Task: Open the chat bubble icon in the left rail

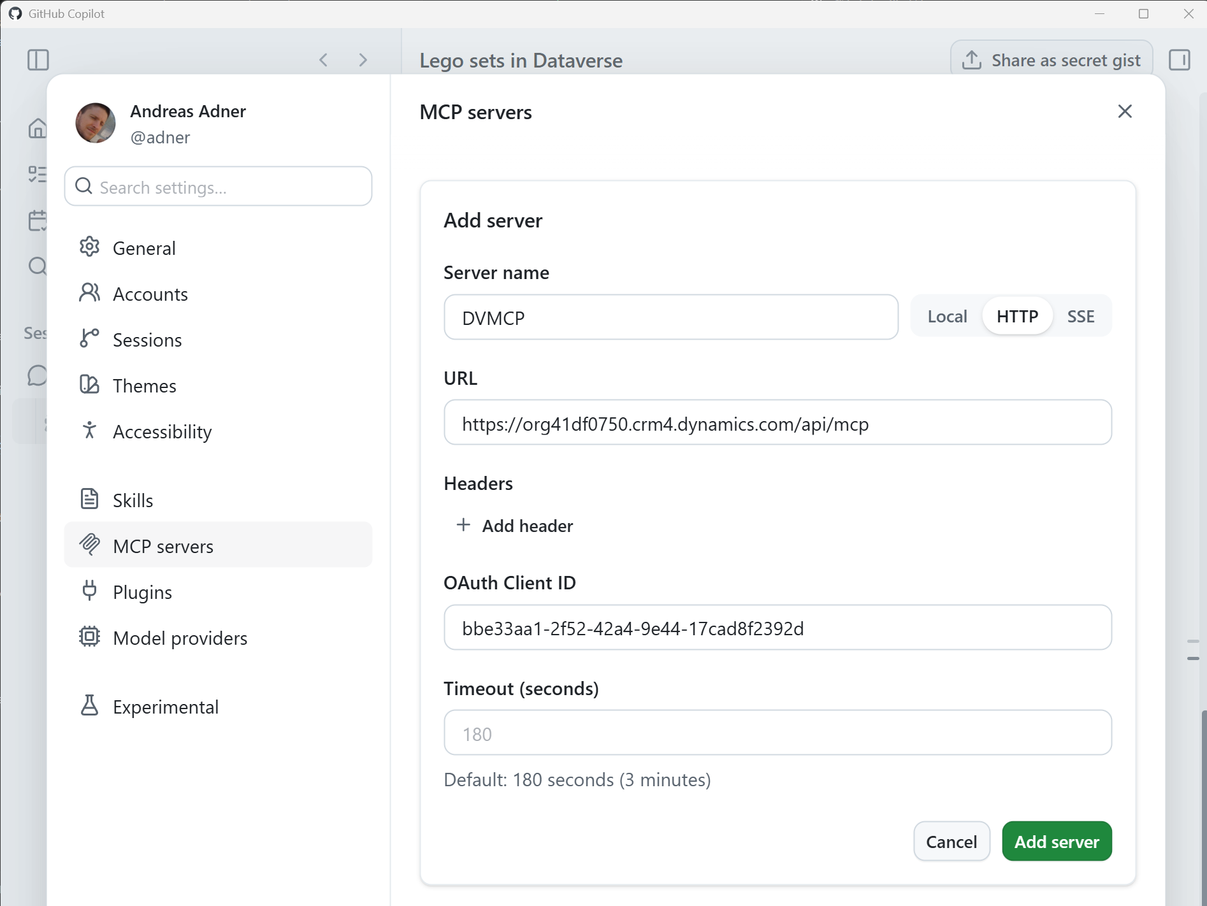Action: point(38,375)
